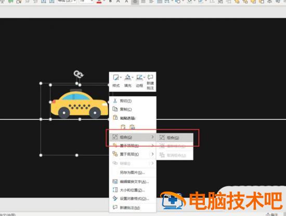Click the disabled 链接 link menu entry
Image resolution: width=286 pixels, height=216 pixels.
pos(133,163)
